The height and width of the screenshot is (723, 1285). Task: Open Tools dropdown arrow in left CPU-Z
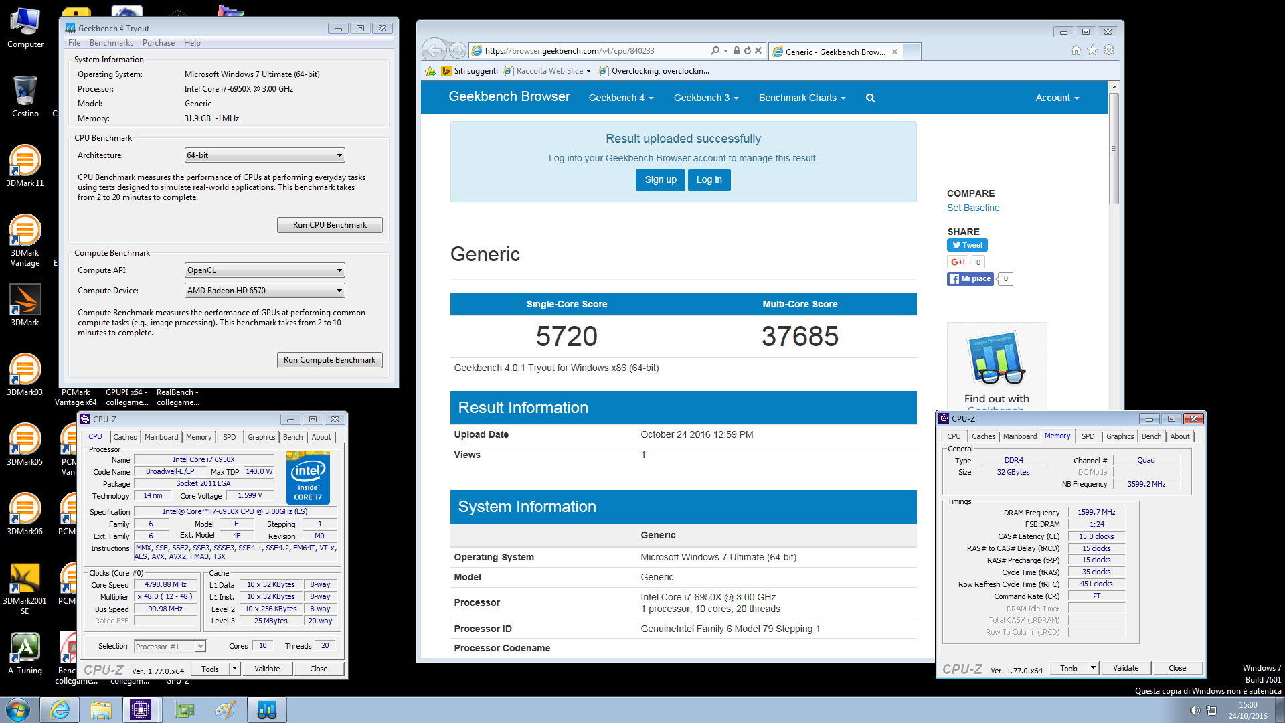point(234,669)
